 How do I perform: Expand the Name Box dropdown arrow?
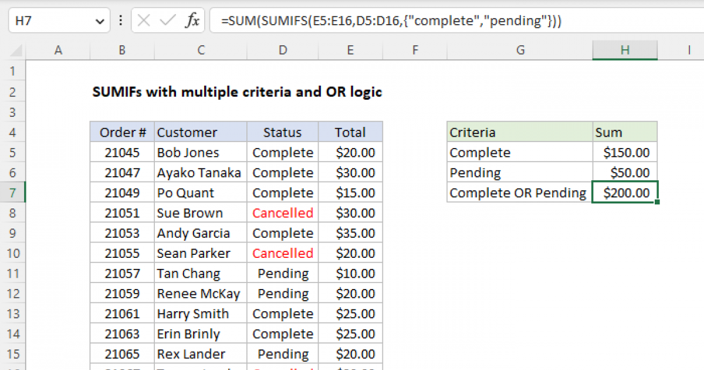coord(99,22)
